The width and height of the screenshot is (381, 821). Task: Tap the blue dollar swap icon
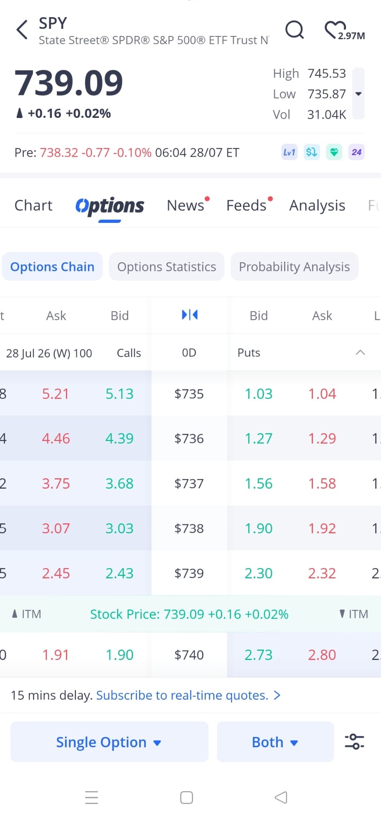coord(312,152)
